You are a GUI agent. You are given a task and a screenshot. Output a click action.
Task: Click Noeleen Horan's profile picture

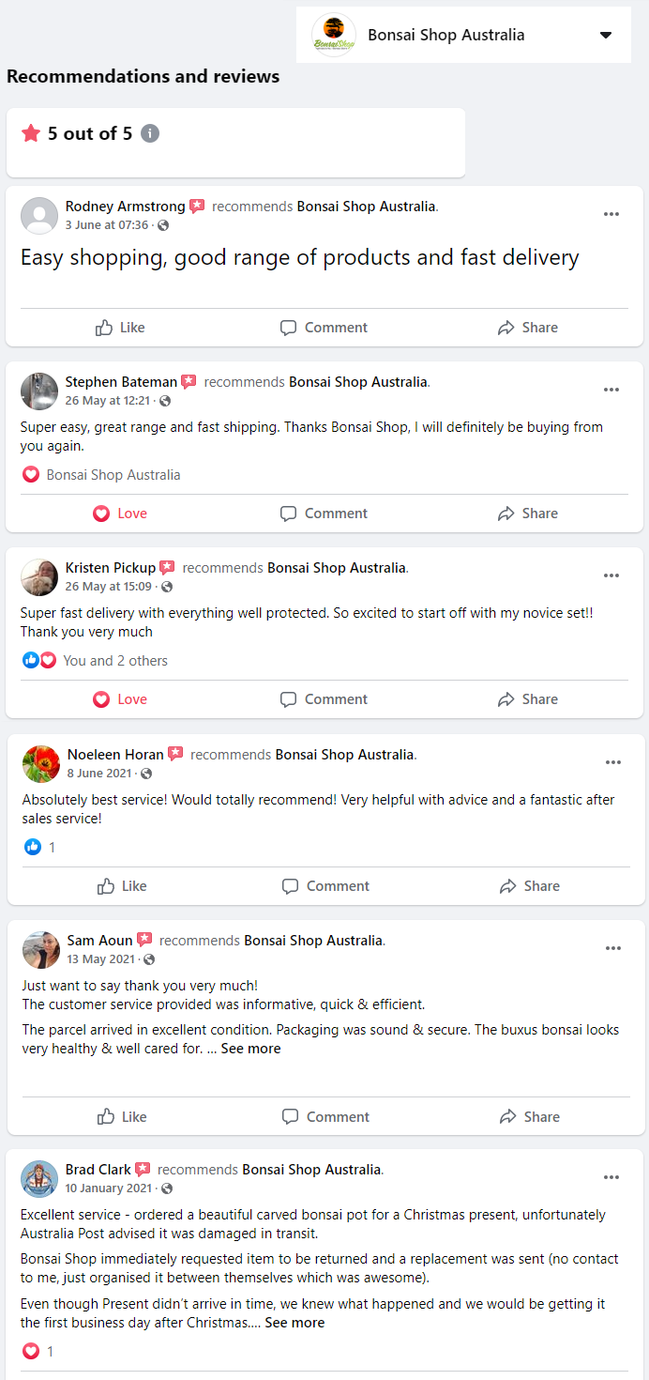tap(38, 763)
